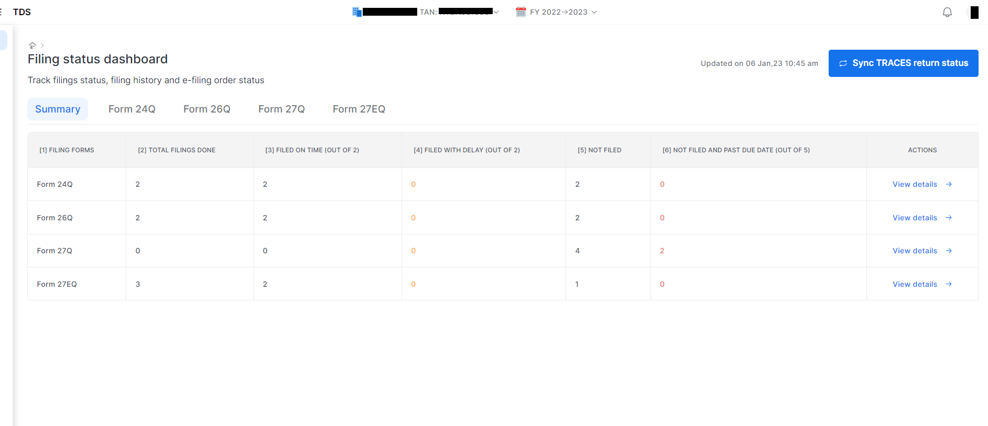Click the red 2 in Form 27Q row
Screen dimensions: 988x426
[x=662, y=251]
